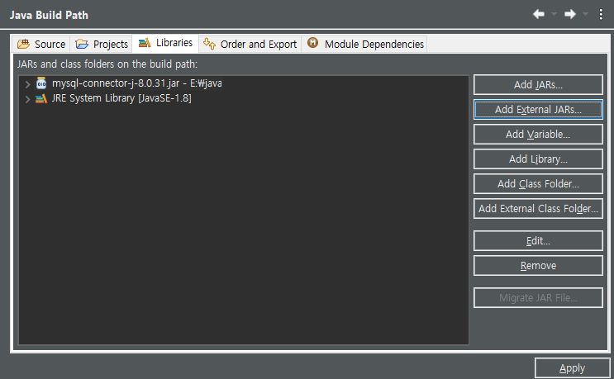Click the Add Variable... button

[x=538, y=134]
